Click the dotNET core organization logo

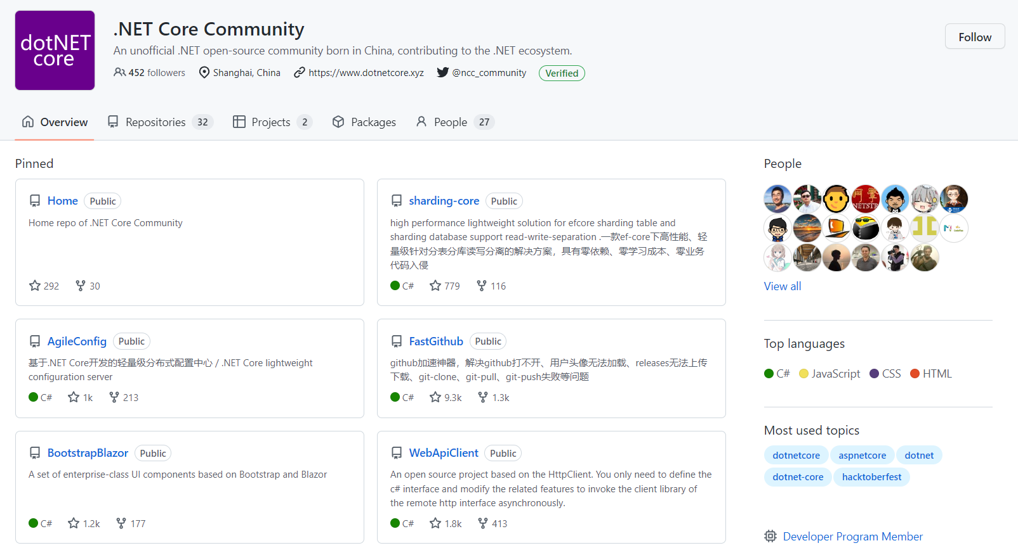(55, 50)
